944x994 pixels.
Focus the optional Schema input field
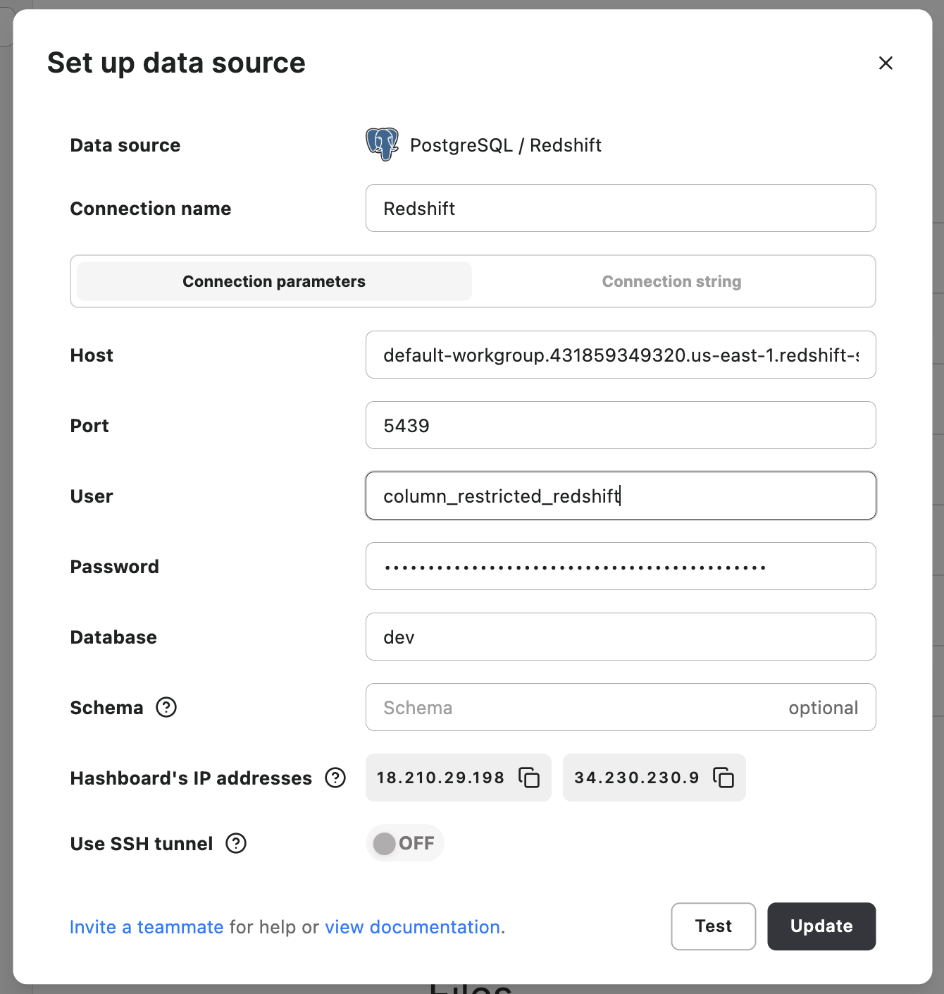(621, 707)
